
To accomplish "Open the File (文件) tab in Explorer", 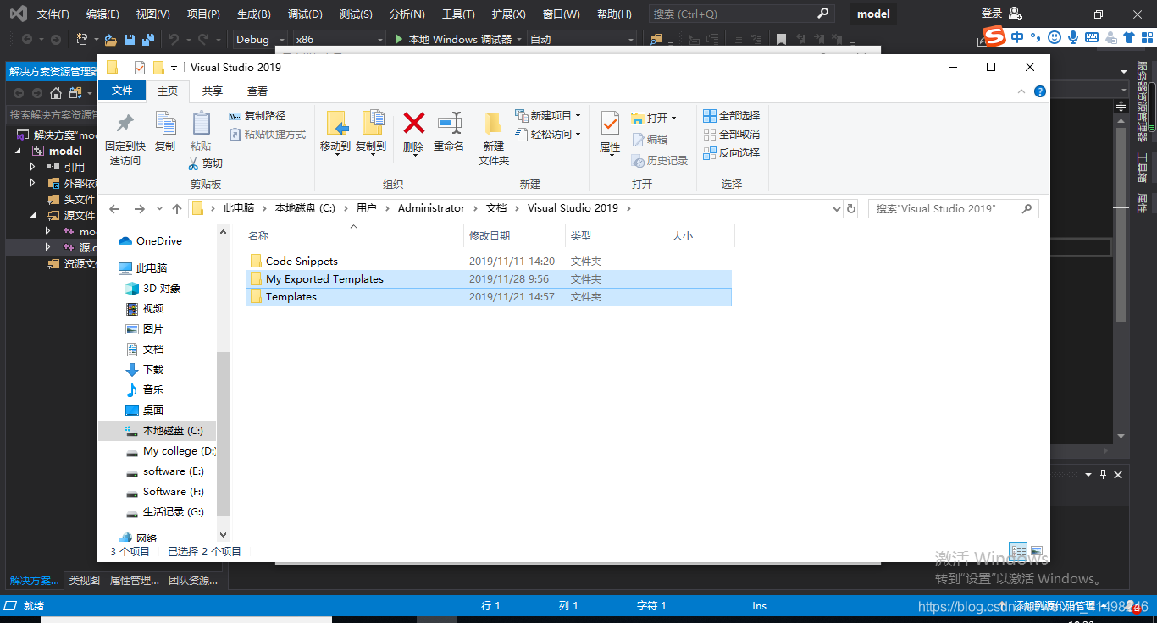I will pos(122,91).
